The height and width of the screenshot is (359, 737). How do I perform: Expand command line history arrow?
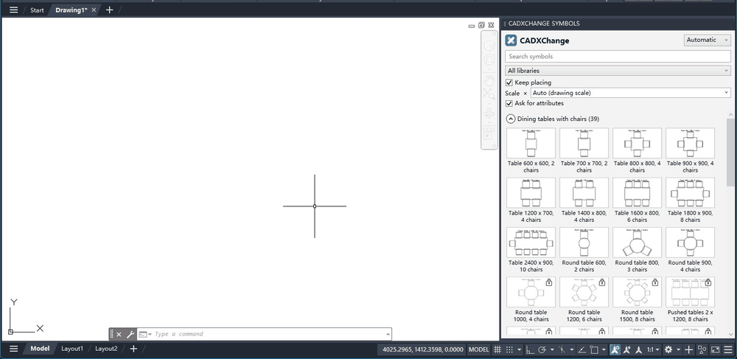pos(388,334)
